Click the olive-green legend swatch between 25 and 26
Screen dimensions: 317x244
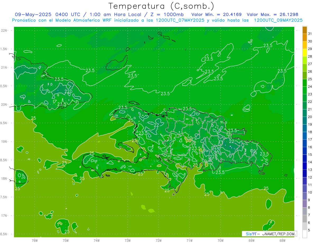pyautogui.click(x=305, y=75)
